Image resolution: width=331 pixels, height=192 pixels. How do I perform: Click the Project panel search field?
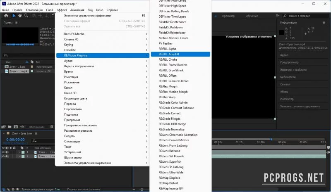[x=29, y=55]
